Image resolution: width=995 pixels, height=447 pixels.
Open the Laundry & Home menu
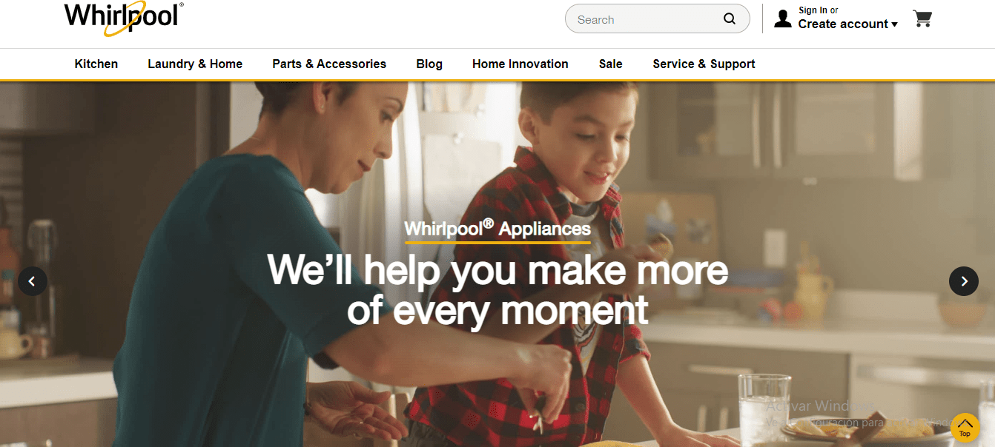(195, 64)
